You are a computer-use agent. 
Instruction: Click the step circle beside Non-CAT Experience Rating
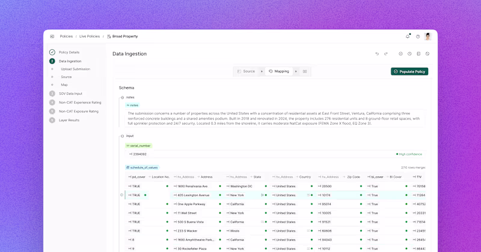pos(52,103)
